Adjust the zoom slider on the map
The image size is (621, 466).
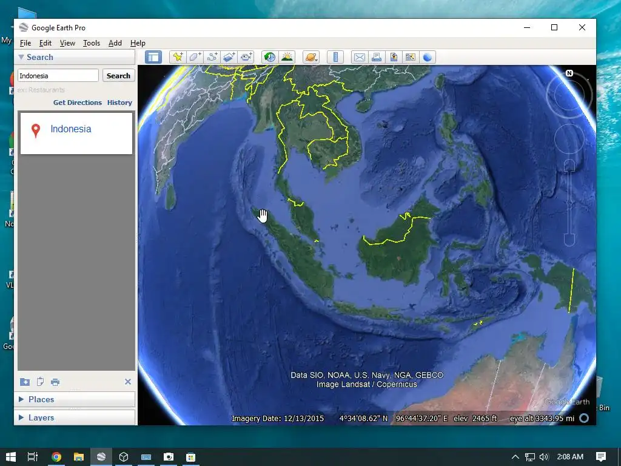click(x=569, y=203)
